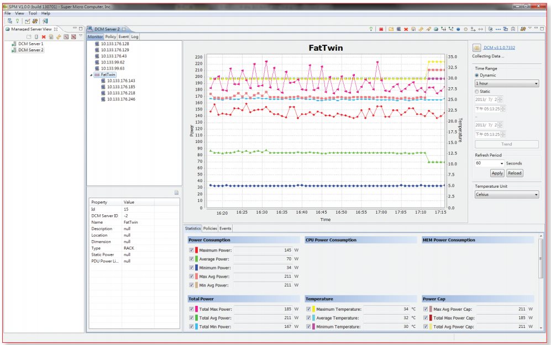Open the Temperature Unit Celsius dropdown
This screenshot has height=345, width=551.
pyautogui.click(x=507, y=194)
